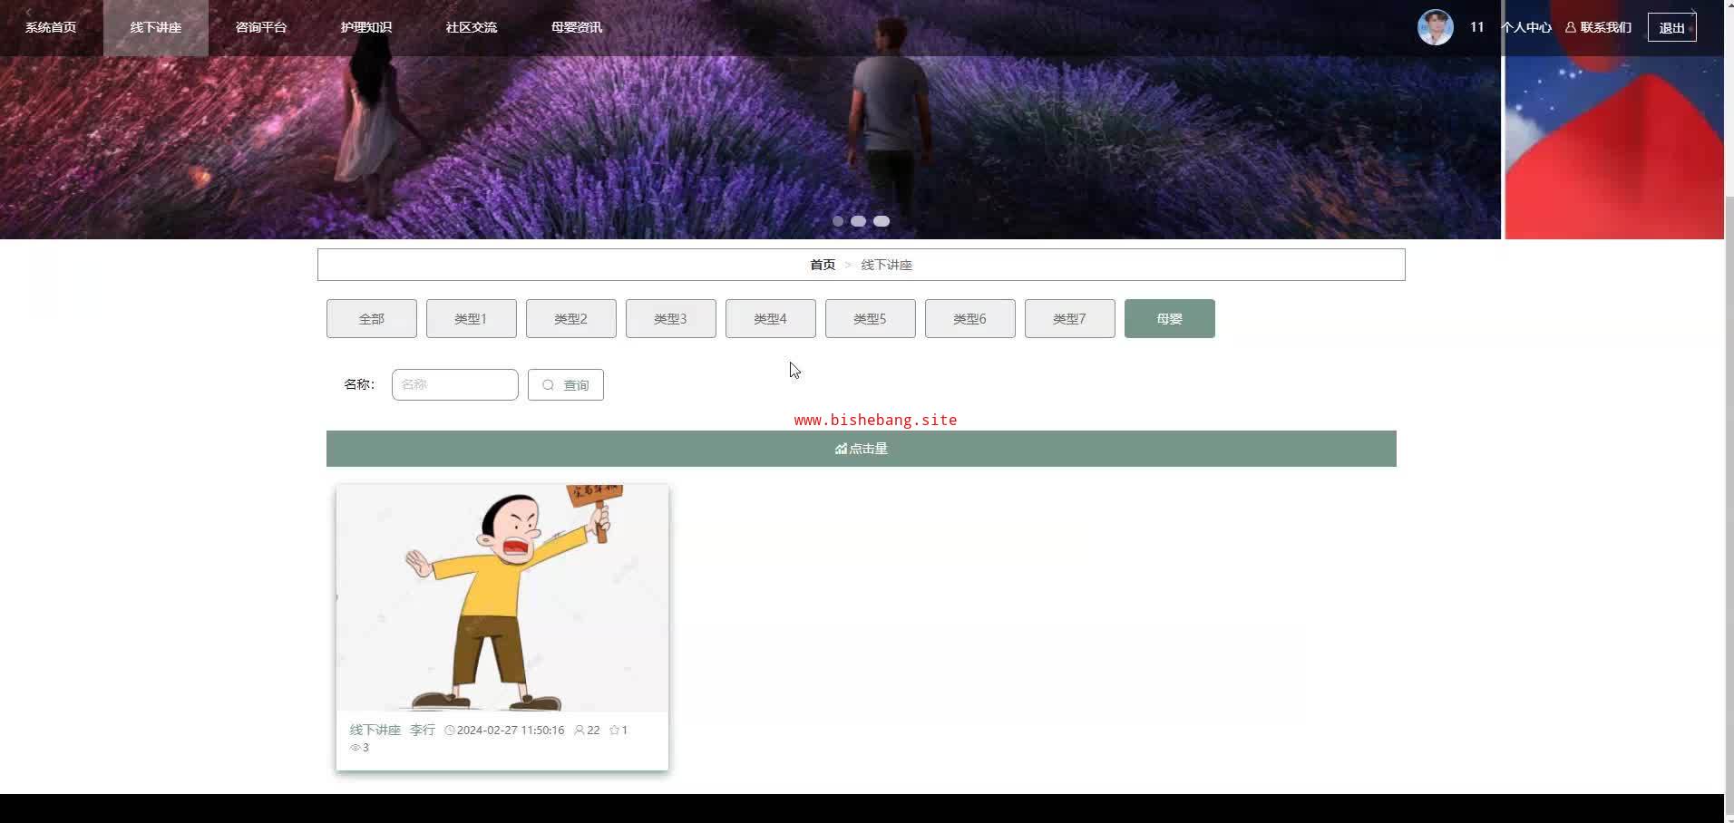
Task: Open the 母婴资讯 section
Action: 577,27
